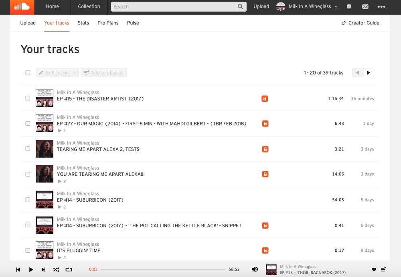Go to the Pro Plans tab

pos(108,23)
